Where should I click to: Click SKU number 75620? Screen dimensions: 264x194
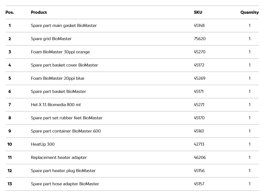(200, 39)
